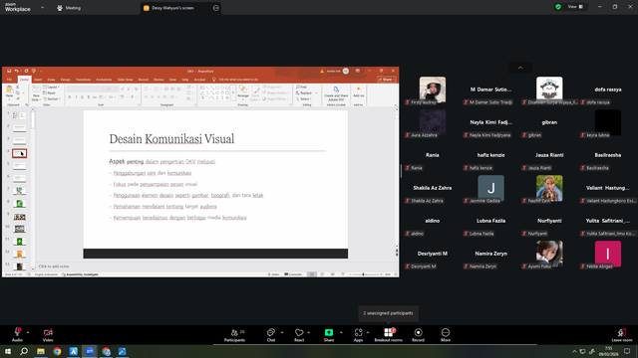Click the Save icon in PowerPoint title bar
The height and width of the screenshot is (358, 638).
point(9,71)
